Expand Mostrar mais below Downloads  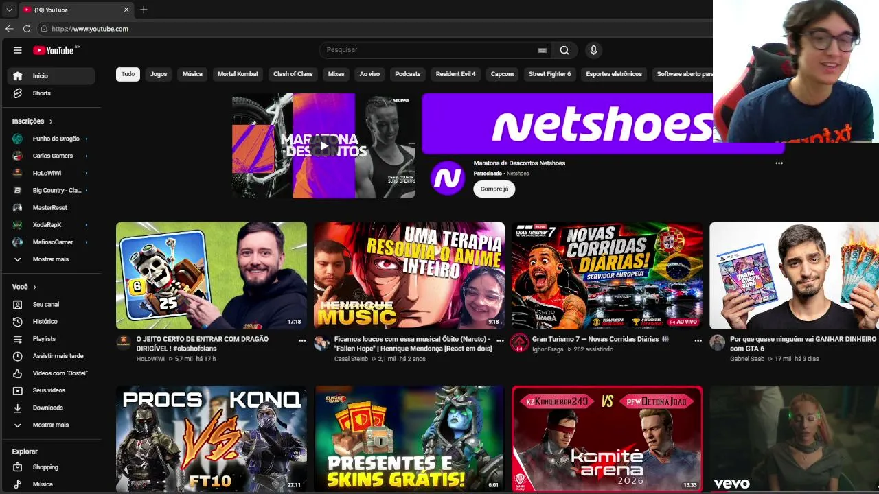[51, 425]
